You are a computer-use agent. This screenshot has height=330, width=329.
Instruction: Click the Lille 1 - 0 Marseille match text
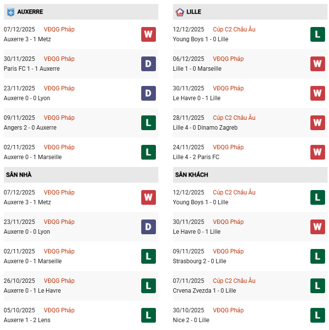pos(197,69)
